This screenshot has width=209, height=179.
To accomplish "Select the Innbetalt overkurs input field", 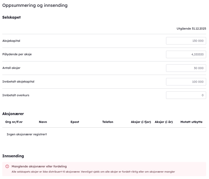I will [186, 95].
